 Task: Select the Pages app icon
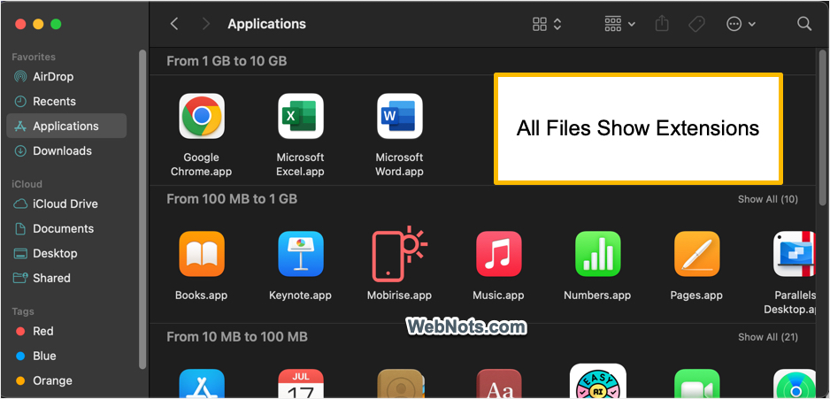(696, 254)
